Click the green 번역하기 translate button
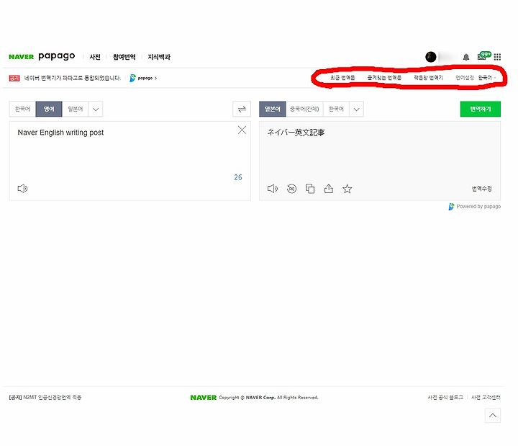Viewport: 518px width, 446px height. tap(481, 109)
